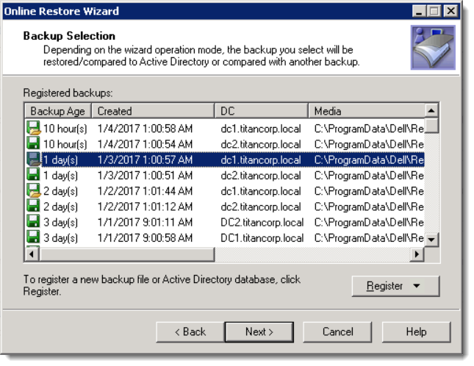
Task: Click backup icon for 1/1/2017 9:00:58 AM row
Action: (x=33, y=237)
